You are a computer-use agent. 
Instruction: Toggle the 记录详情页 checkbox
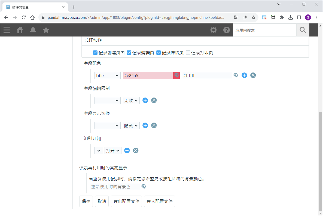pyautogui.click(x=159, y=53)
